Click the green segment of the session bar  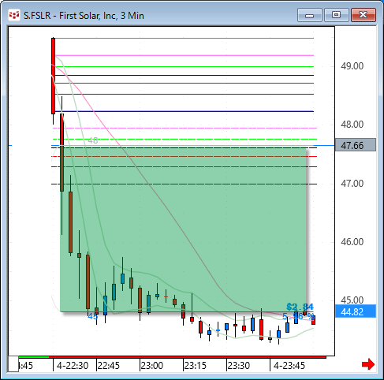click(34, 357)
